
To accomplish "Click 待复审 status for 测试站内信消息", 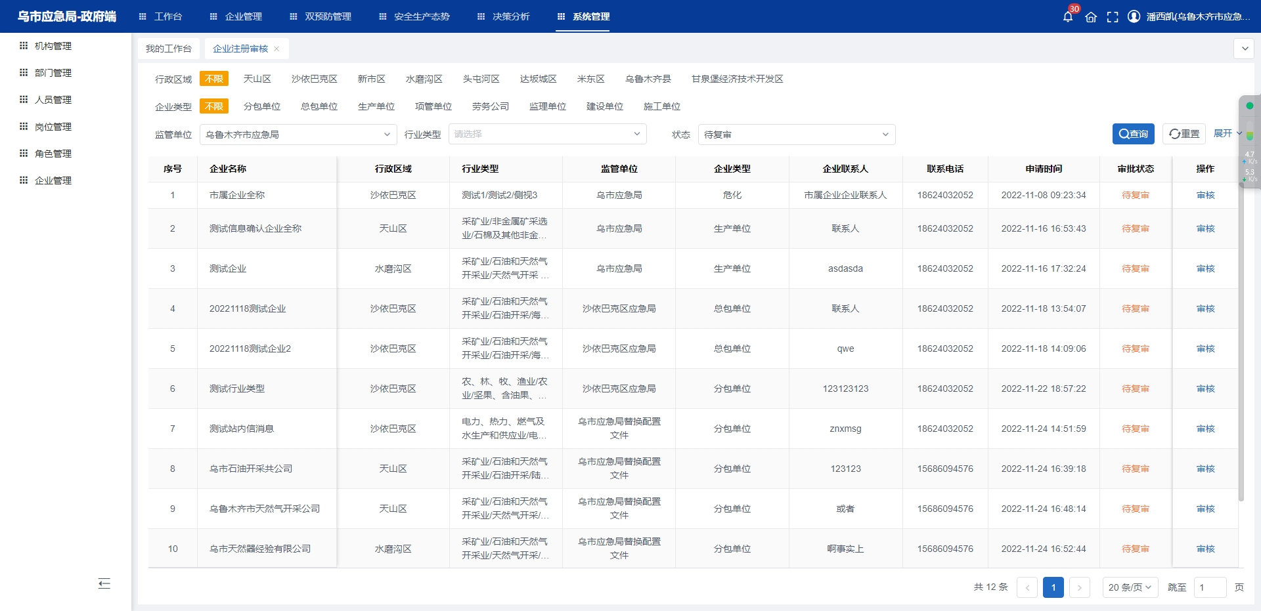I will click(1136, 429).
